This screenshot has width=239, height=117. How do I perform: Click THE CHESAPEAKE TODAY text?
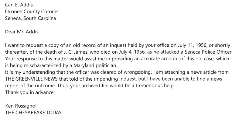(33, 112)
